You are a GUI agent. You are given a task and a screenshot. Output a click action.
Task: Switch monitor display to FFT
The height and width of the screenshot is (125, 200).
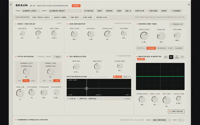point(182,57)
